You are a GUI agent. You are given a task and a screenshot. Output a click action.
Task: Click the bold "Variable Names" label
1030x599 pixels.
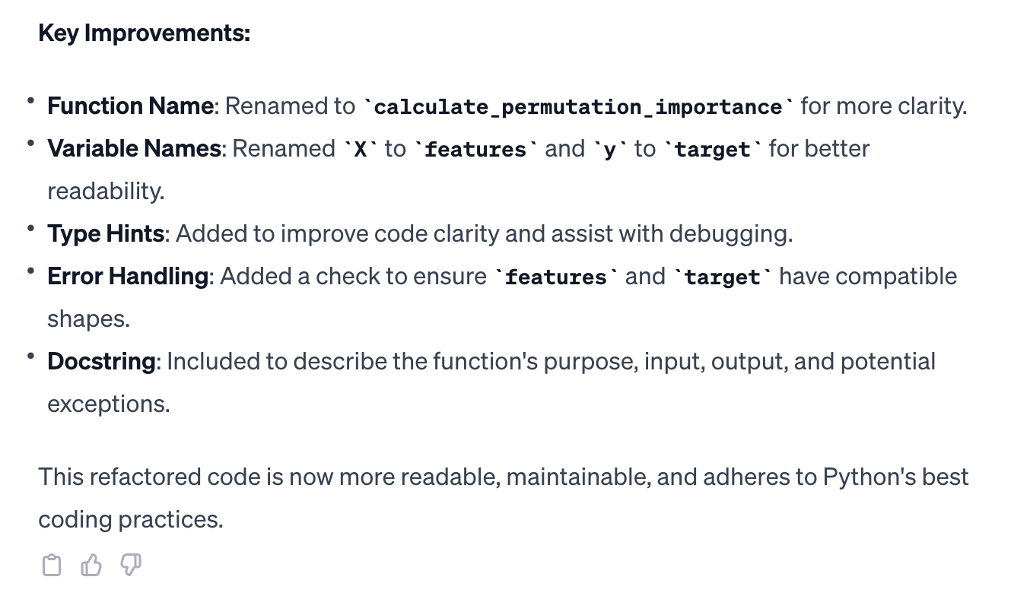134,148
